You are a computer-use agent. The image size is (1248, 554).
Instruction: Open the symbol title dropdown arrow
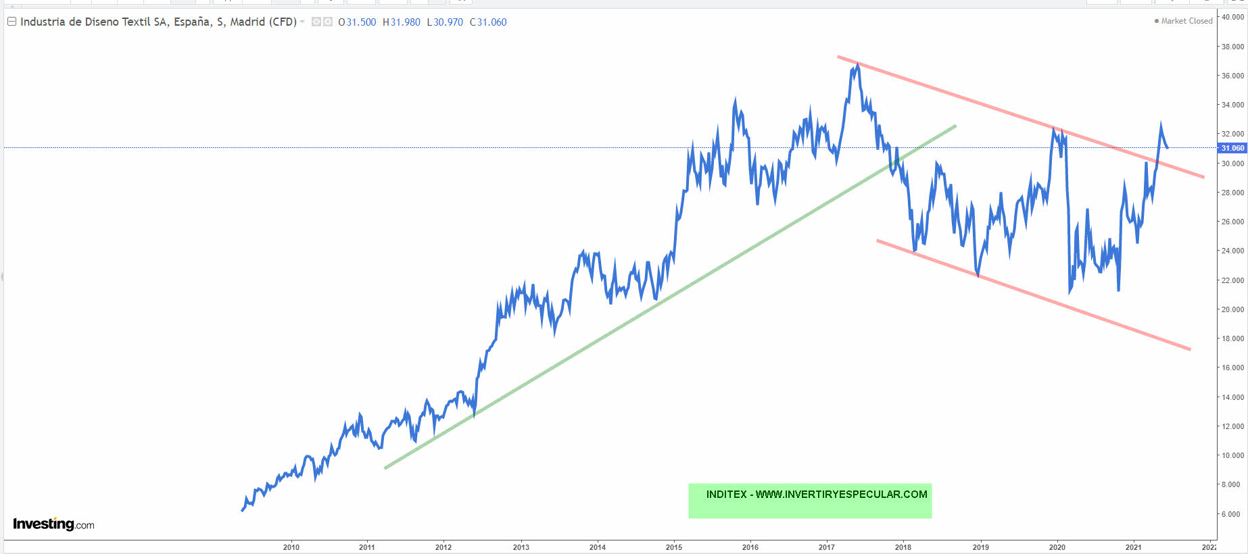[302, 22]
